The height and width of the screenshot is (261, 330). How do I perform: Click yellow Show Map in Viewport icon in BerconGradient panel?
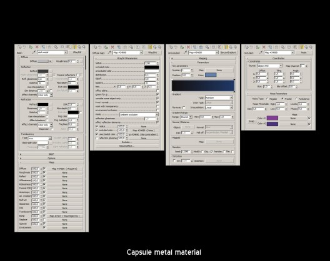pos(226,47)
